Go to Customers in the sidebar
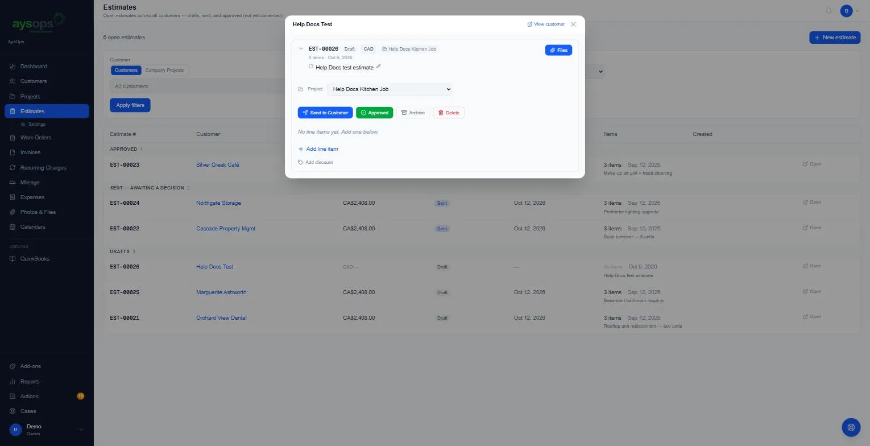Screen dimensions: 870x446 pyautogui.click(x=47, y=81)
